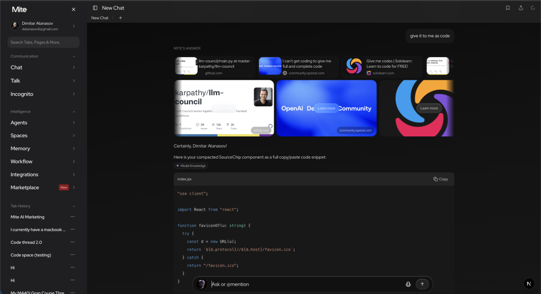541x294 pixels.
Task: Collapse the Intelligence section
Action: 74,112
